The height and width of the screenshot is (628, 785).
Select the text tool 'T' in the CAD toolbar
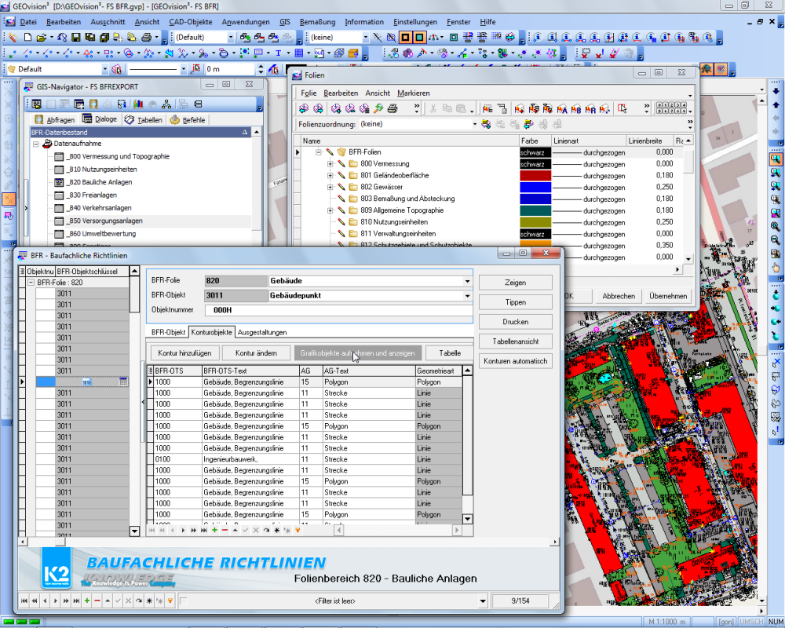278,53
